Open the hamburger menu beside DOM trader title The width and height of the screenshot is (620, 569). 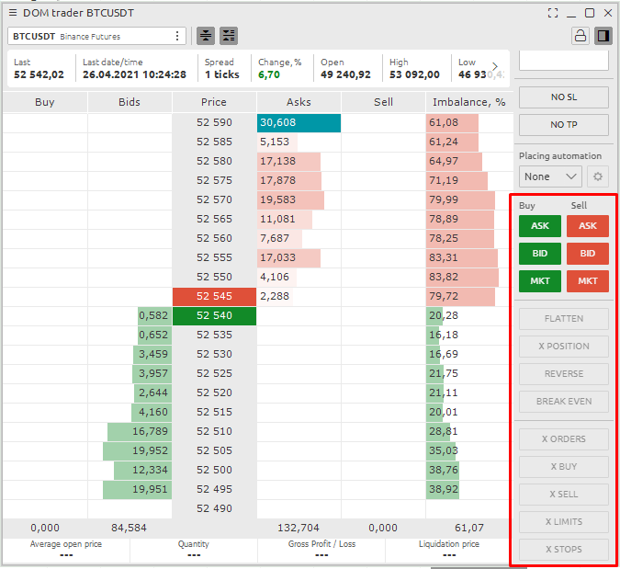[13, 13]
